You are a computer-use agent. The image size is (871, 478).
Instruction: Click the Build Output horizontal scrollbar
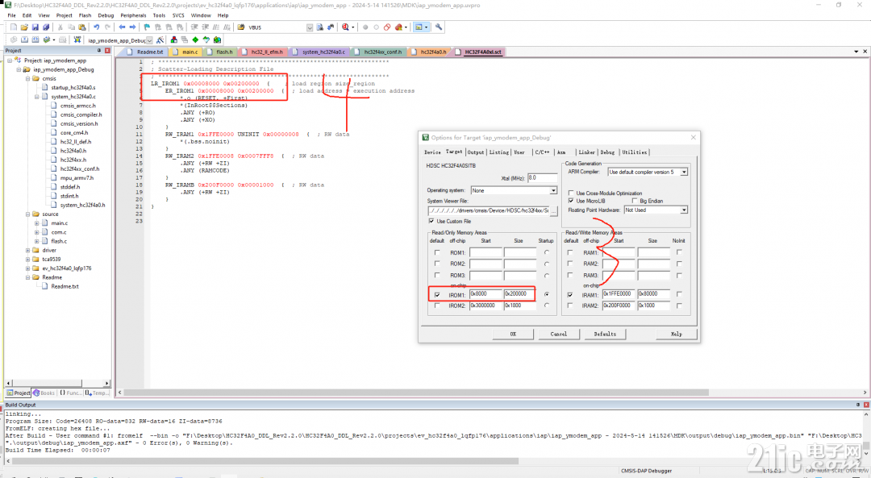435,461
